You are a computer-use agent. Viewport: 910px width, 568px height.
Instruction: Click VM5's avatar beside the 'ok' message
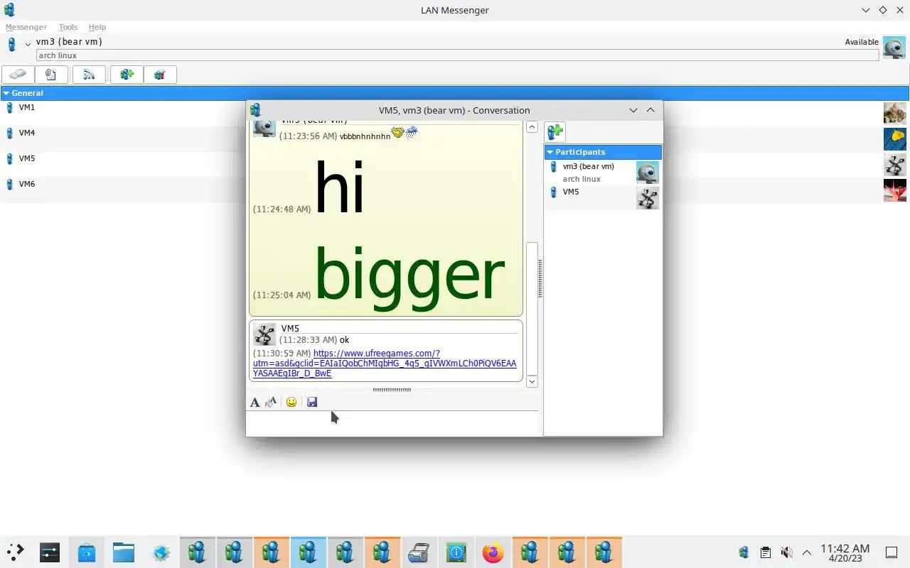click(x=264, y=334)
